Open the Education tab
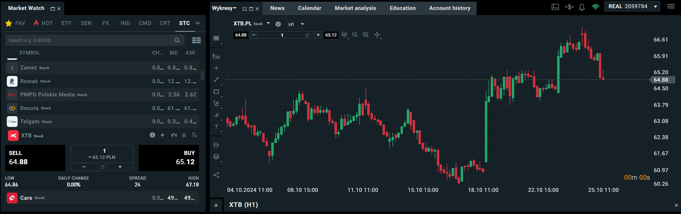 402,8
